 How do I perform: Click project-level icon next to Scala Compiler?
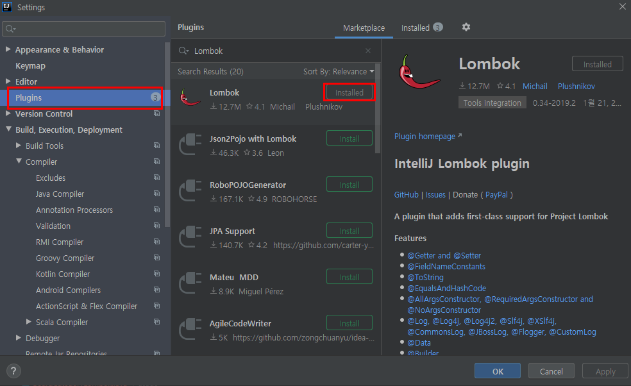pyautogui.click(x=157, y=322)
